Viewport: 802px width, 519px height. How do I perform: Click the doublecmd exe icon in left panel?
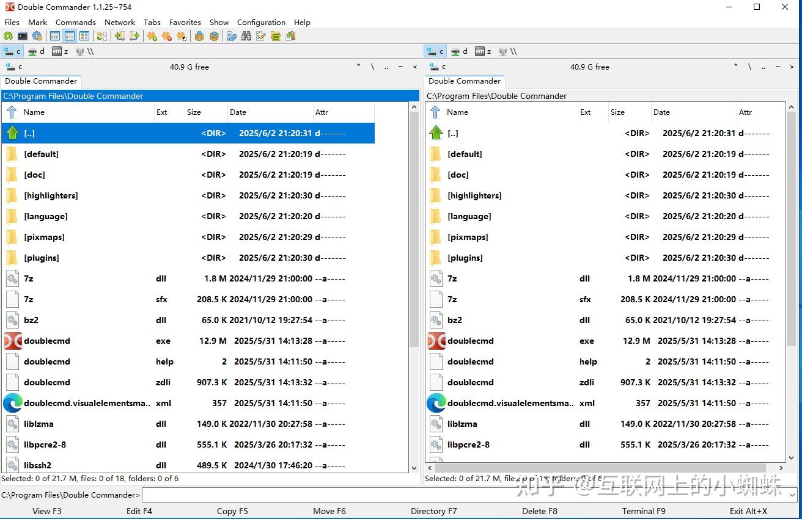tap(13, 341)
